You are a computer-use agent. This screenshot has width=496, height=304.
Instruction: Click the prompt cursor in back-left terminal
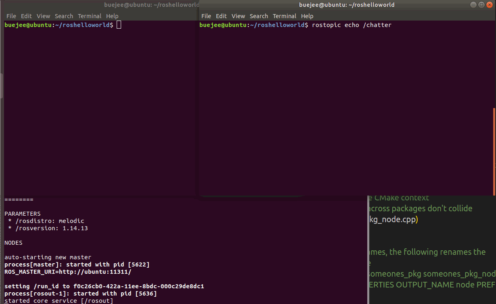click(x=119, y=25)
